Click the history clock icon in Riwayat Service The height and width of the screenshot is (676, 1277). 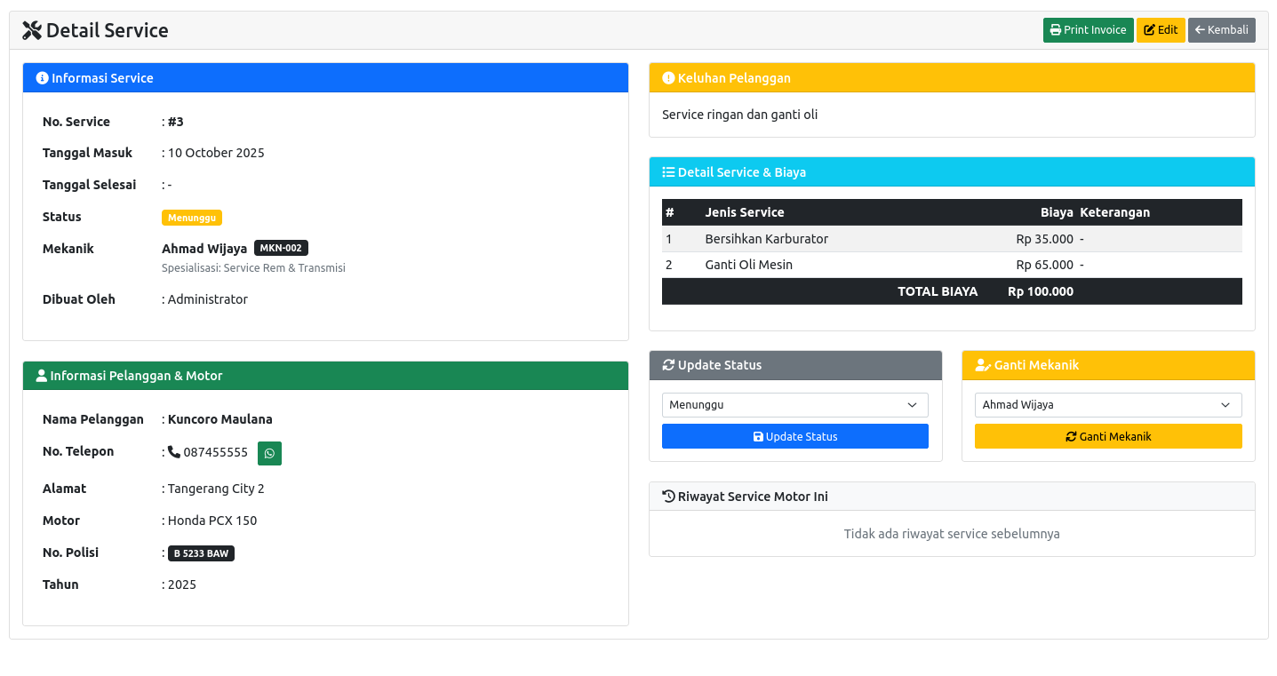click(668, 497)
